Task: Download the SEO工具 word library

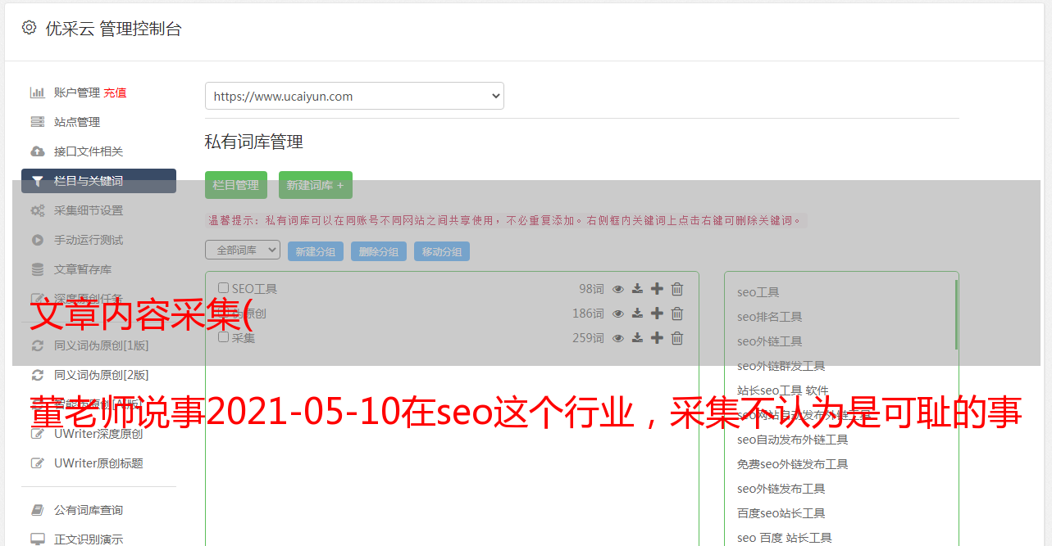Action: click(x=637, y=289)
